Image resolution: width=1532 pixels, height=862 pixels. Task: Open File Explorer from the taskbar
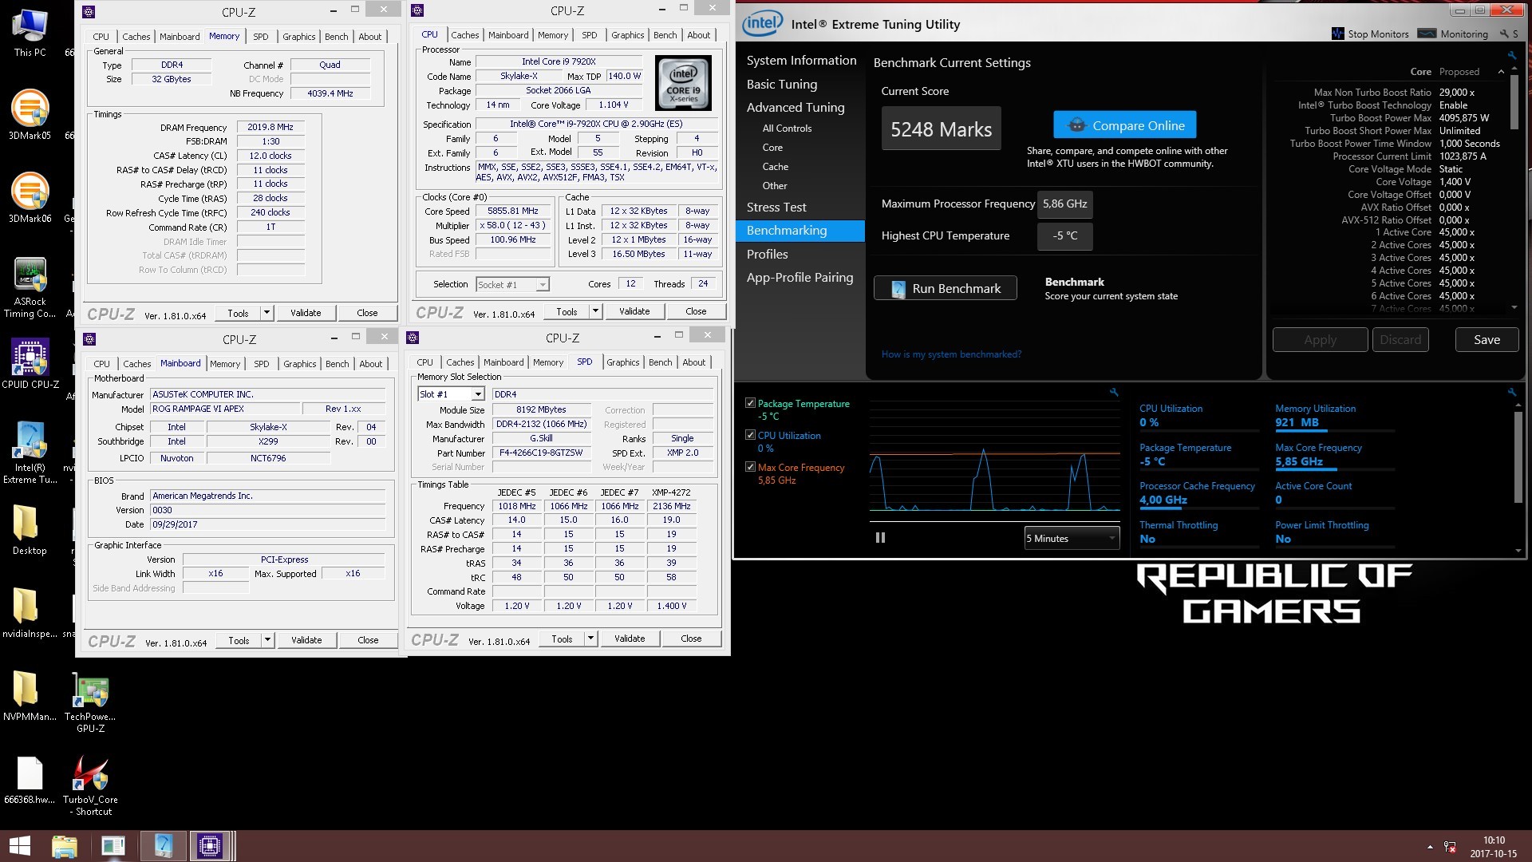[x=64, y=846]
